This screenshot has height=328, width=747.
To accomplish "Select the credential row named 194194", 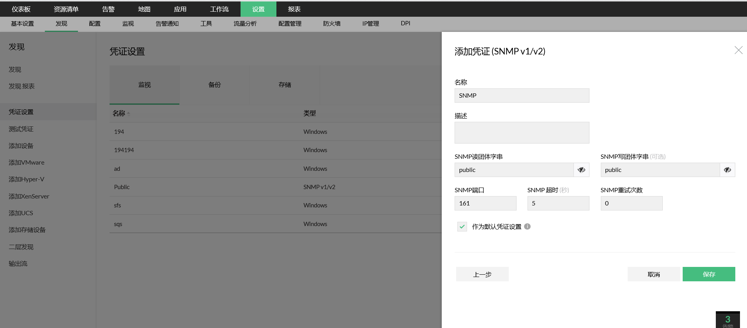I will [x=275, y=150].
